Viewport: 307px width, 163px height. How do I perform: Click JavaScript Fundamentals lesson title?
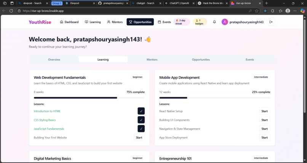click(x=49, y=129)
